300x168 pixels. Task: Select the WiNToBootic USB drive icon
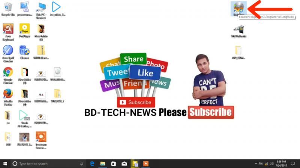pyautogui.click(x=238, y=31)
